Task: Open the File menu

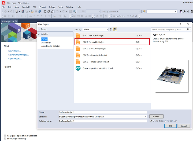Action: pyautogui.click(x=3, y=7)
